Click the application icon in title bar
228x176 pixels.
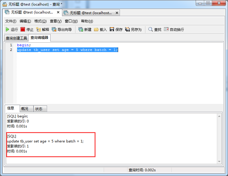[x=5, y=4]
